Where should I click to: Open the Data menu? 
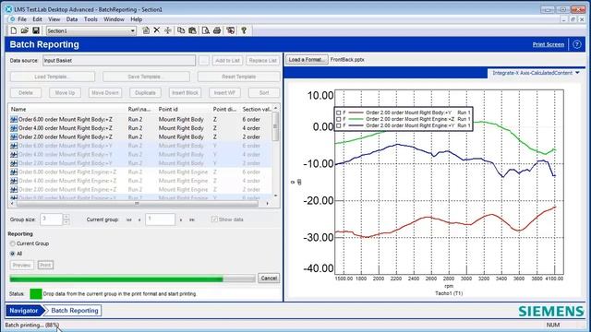[x=72, y=19]
